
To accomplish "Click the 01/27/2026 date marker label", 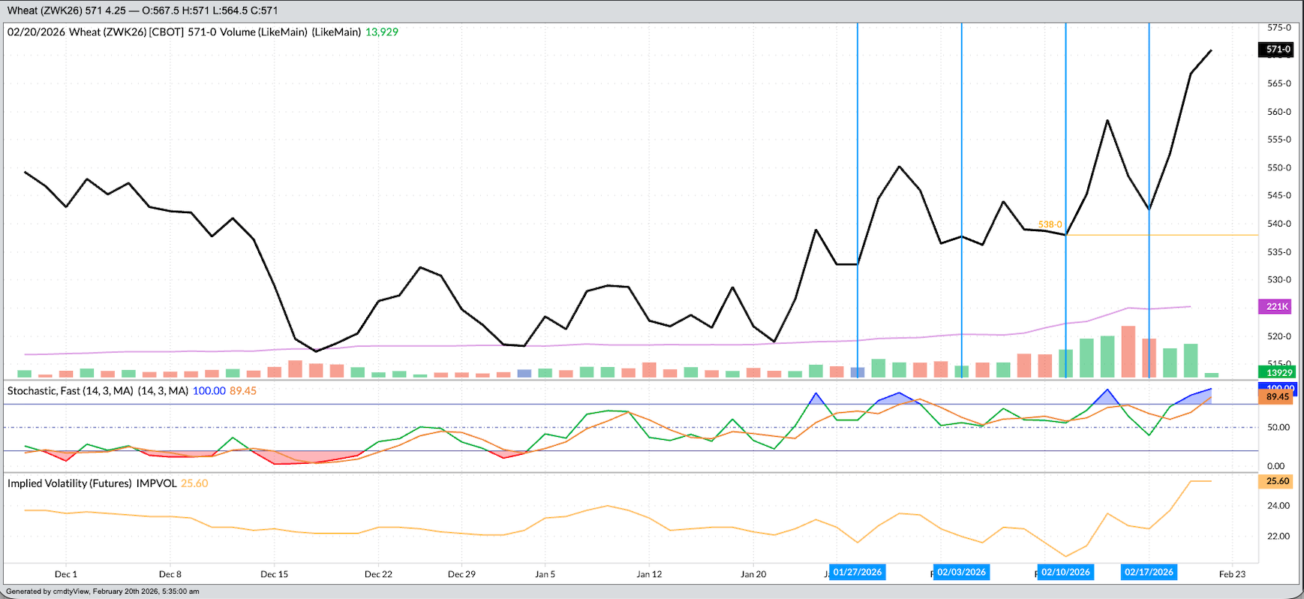I will pos(857,572).
